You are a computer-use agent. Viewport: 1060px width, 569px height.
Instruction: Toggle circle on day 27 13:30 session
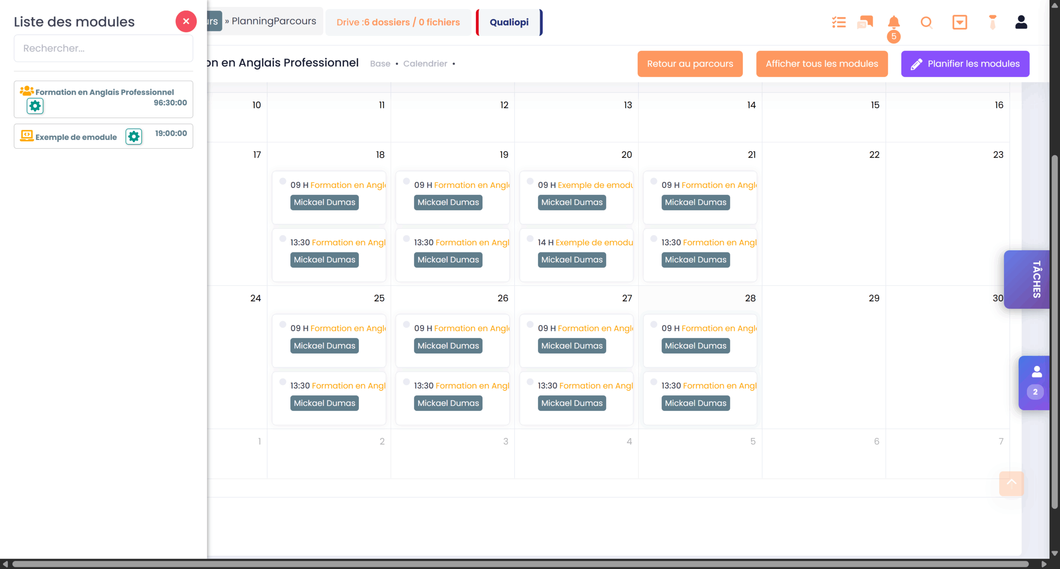click(530, 382)
